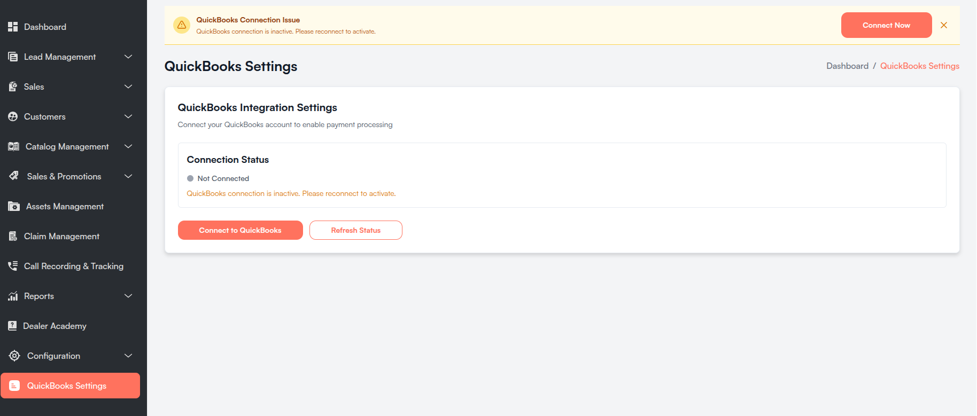This screenshot has width=977, height=416.
Task: Expand the Sales menu chevron
Action: click(x=128, y=87)
